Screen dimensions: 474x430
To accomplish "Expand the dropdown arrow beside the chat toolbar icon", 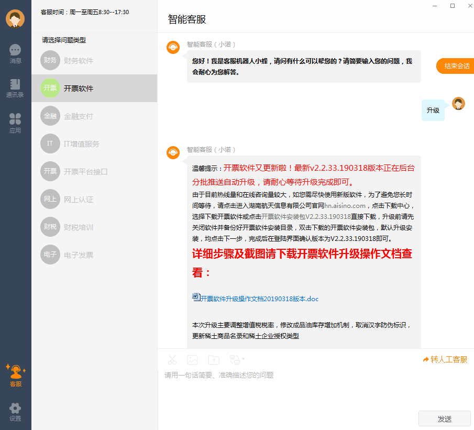I will [243, 359].
